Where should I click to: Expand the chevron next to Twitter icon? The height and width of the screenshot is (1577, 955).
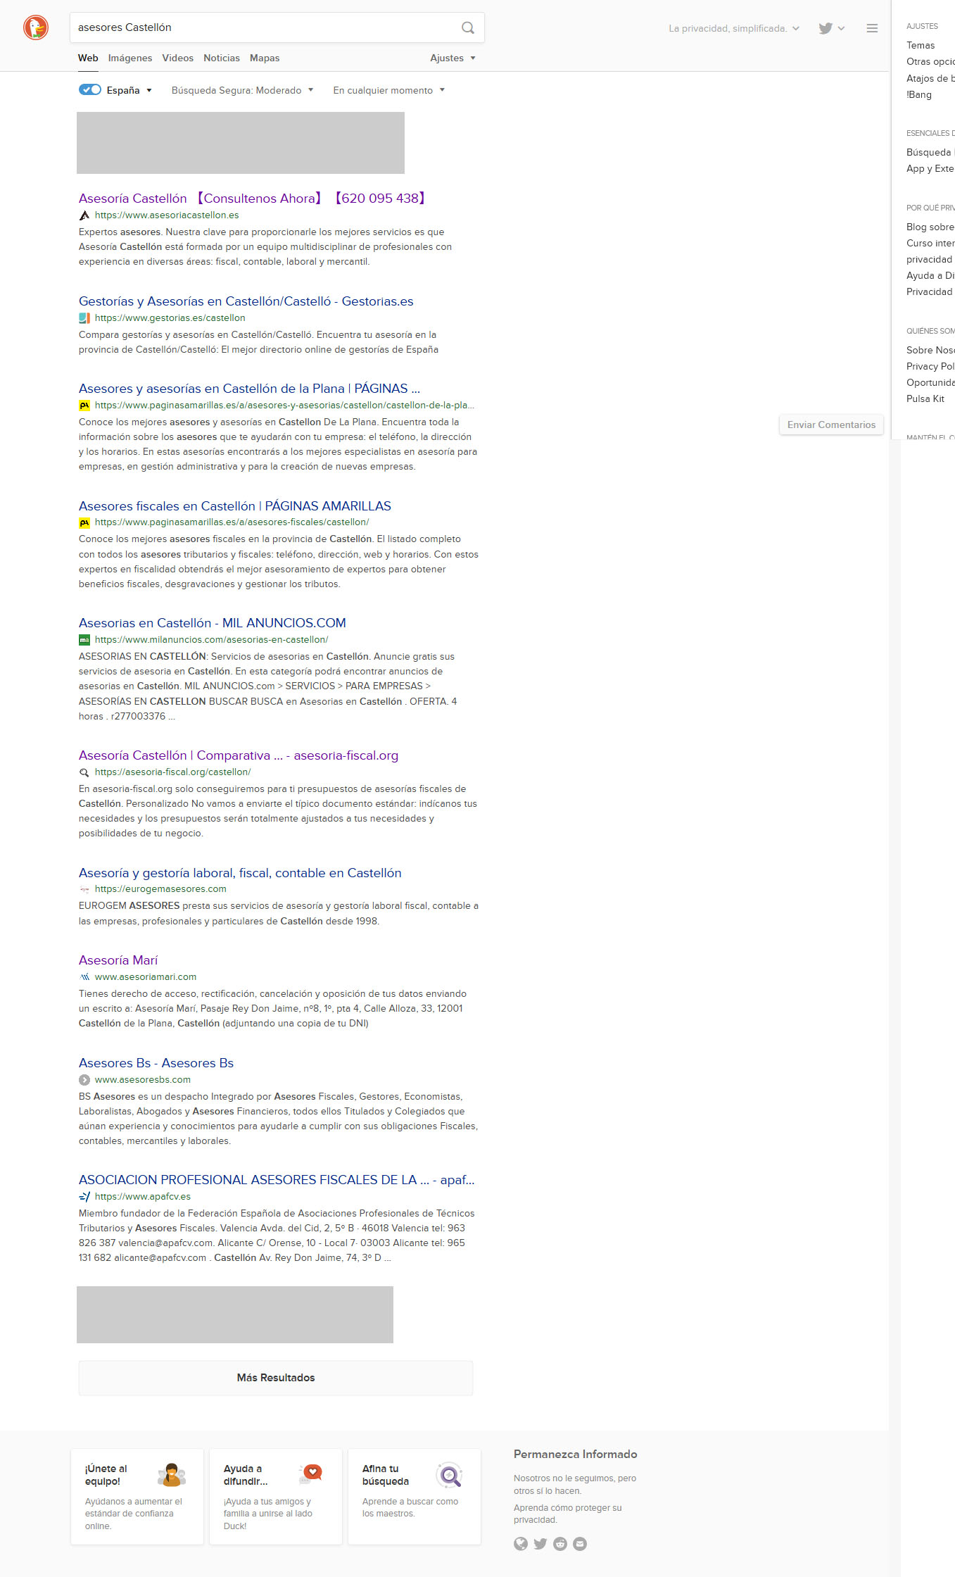pos(841,28)
